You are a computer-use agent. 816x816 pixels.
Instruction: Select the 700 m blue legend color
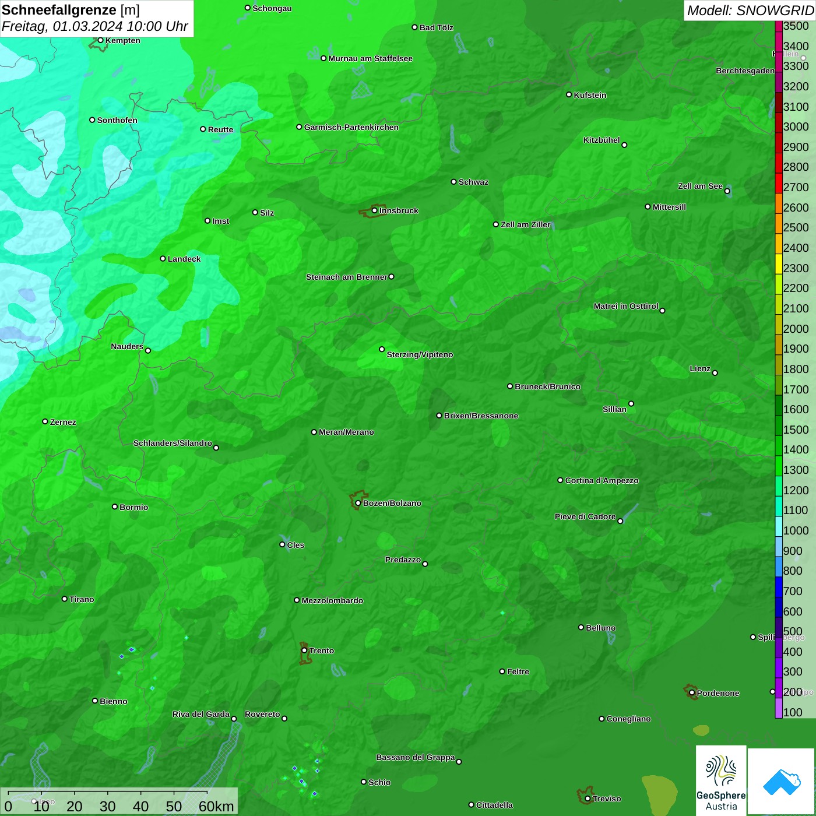click(779, 588)
